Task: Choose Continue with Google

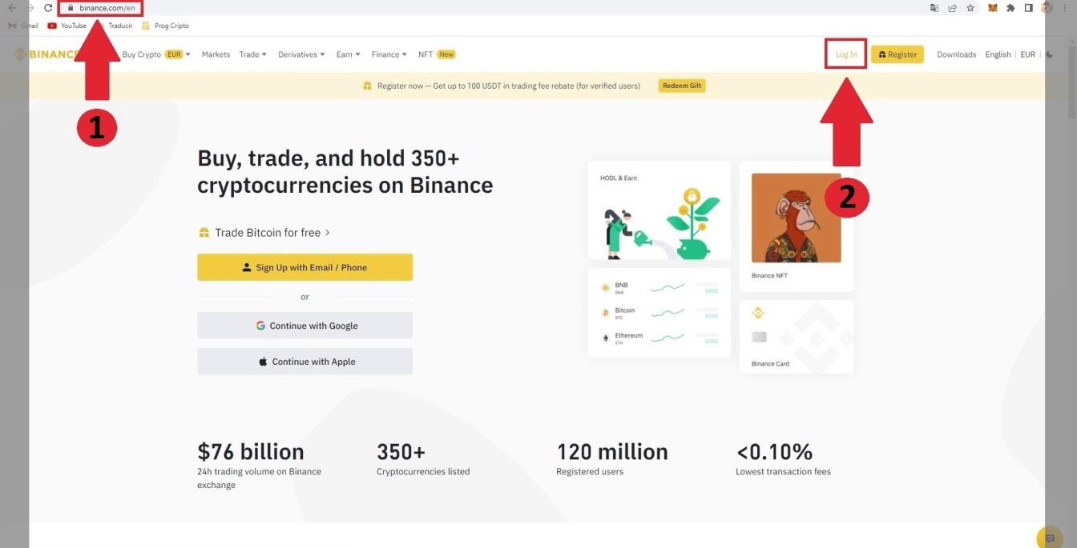Action: 305,326
